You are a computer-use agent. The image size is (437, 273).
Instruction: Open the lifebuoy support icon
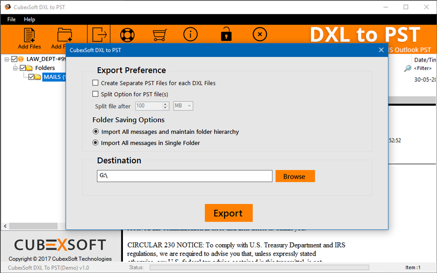coord(127,35)
